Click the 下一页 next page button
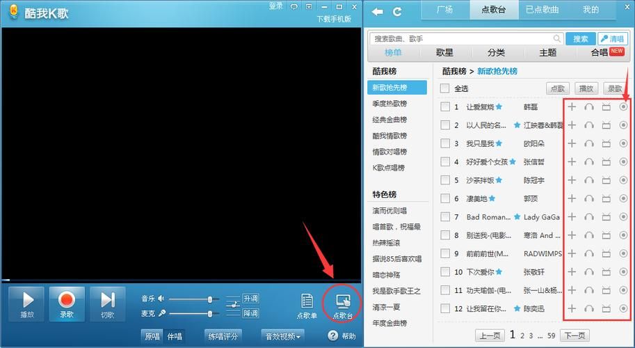Viewport: 635px width, 348px height. (574, 335)
